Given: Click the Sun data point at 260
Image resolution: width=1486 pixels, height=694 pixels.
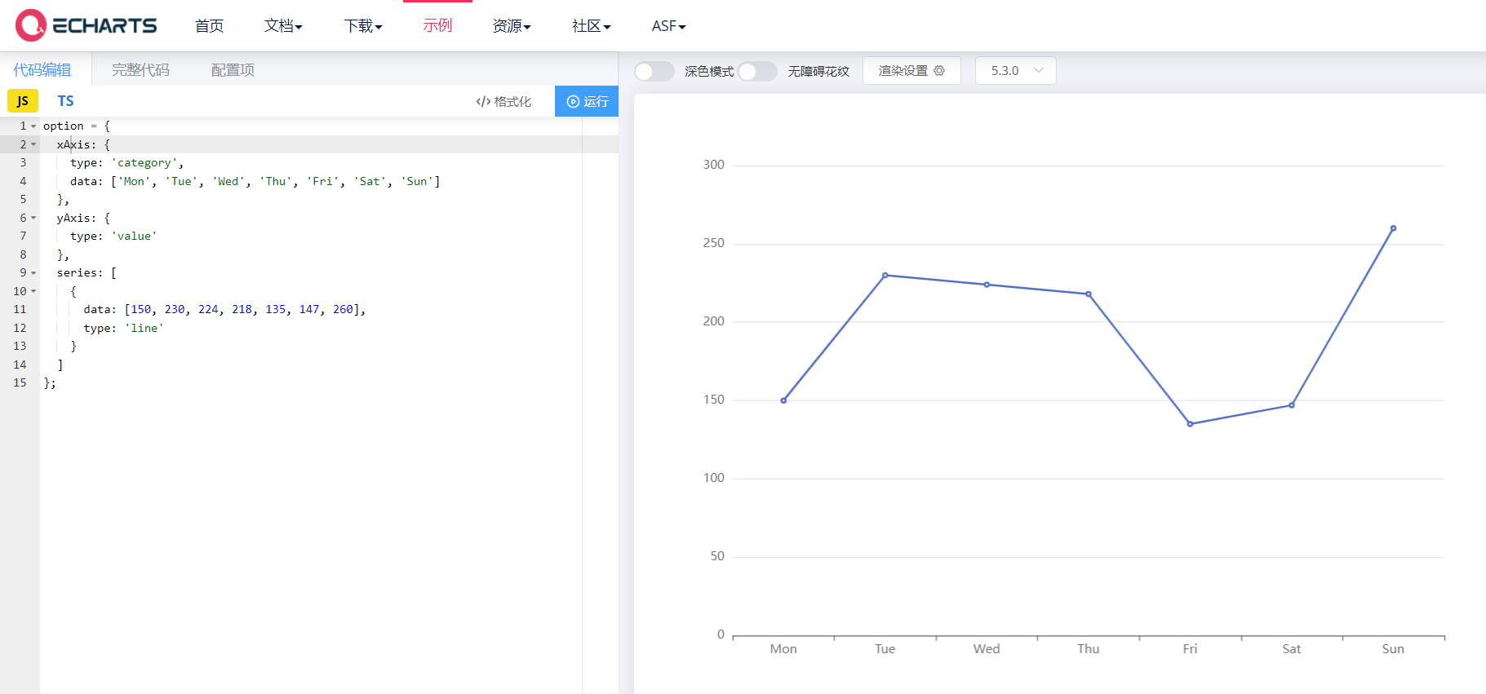Looking at the screenshot, I should pyautogui.click(x=1393, y=228).
